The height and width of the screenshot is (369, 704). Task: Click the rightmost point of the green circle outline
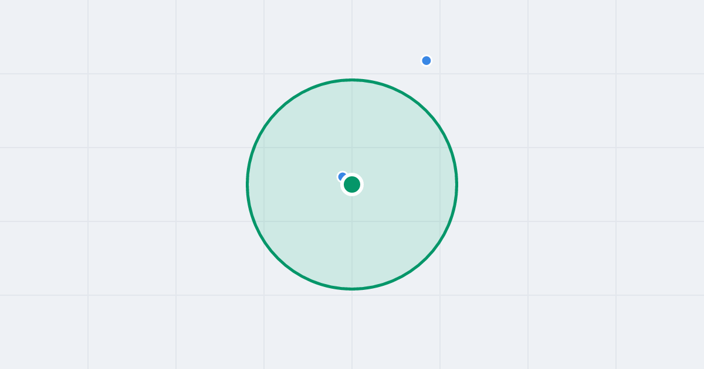456,184
